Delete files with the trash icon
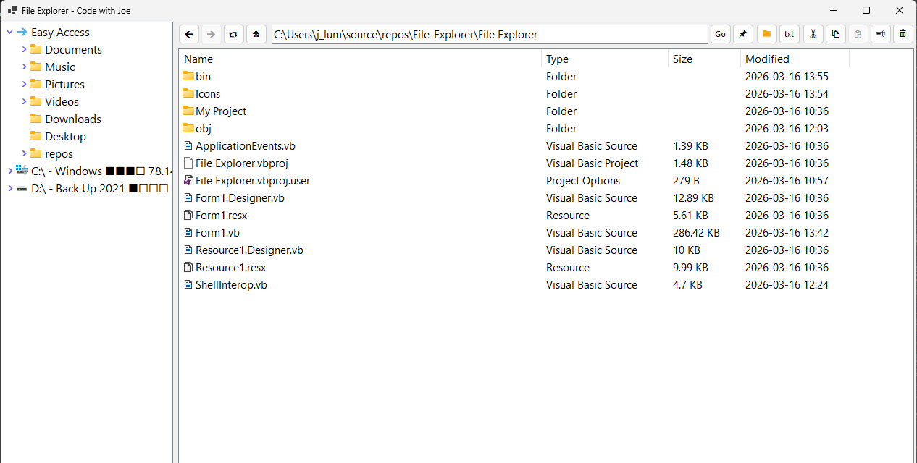917x463 pixels. 903,33
